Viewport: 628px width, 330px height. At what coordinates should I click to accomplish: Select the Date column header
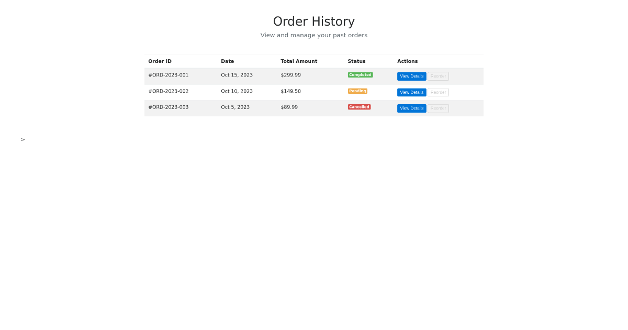pyautogui.click(x=227, y=61)
